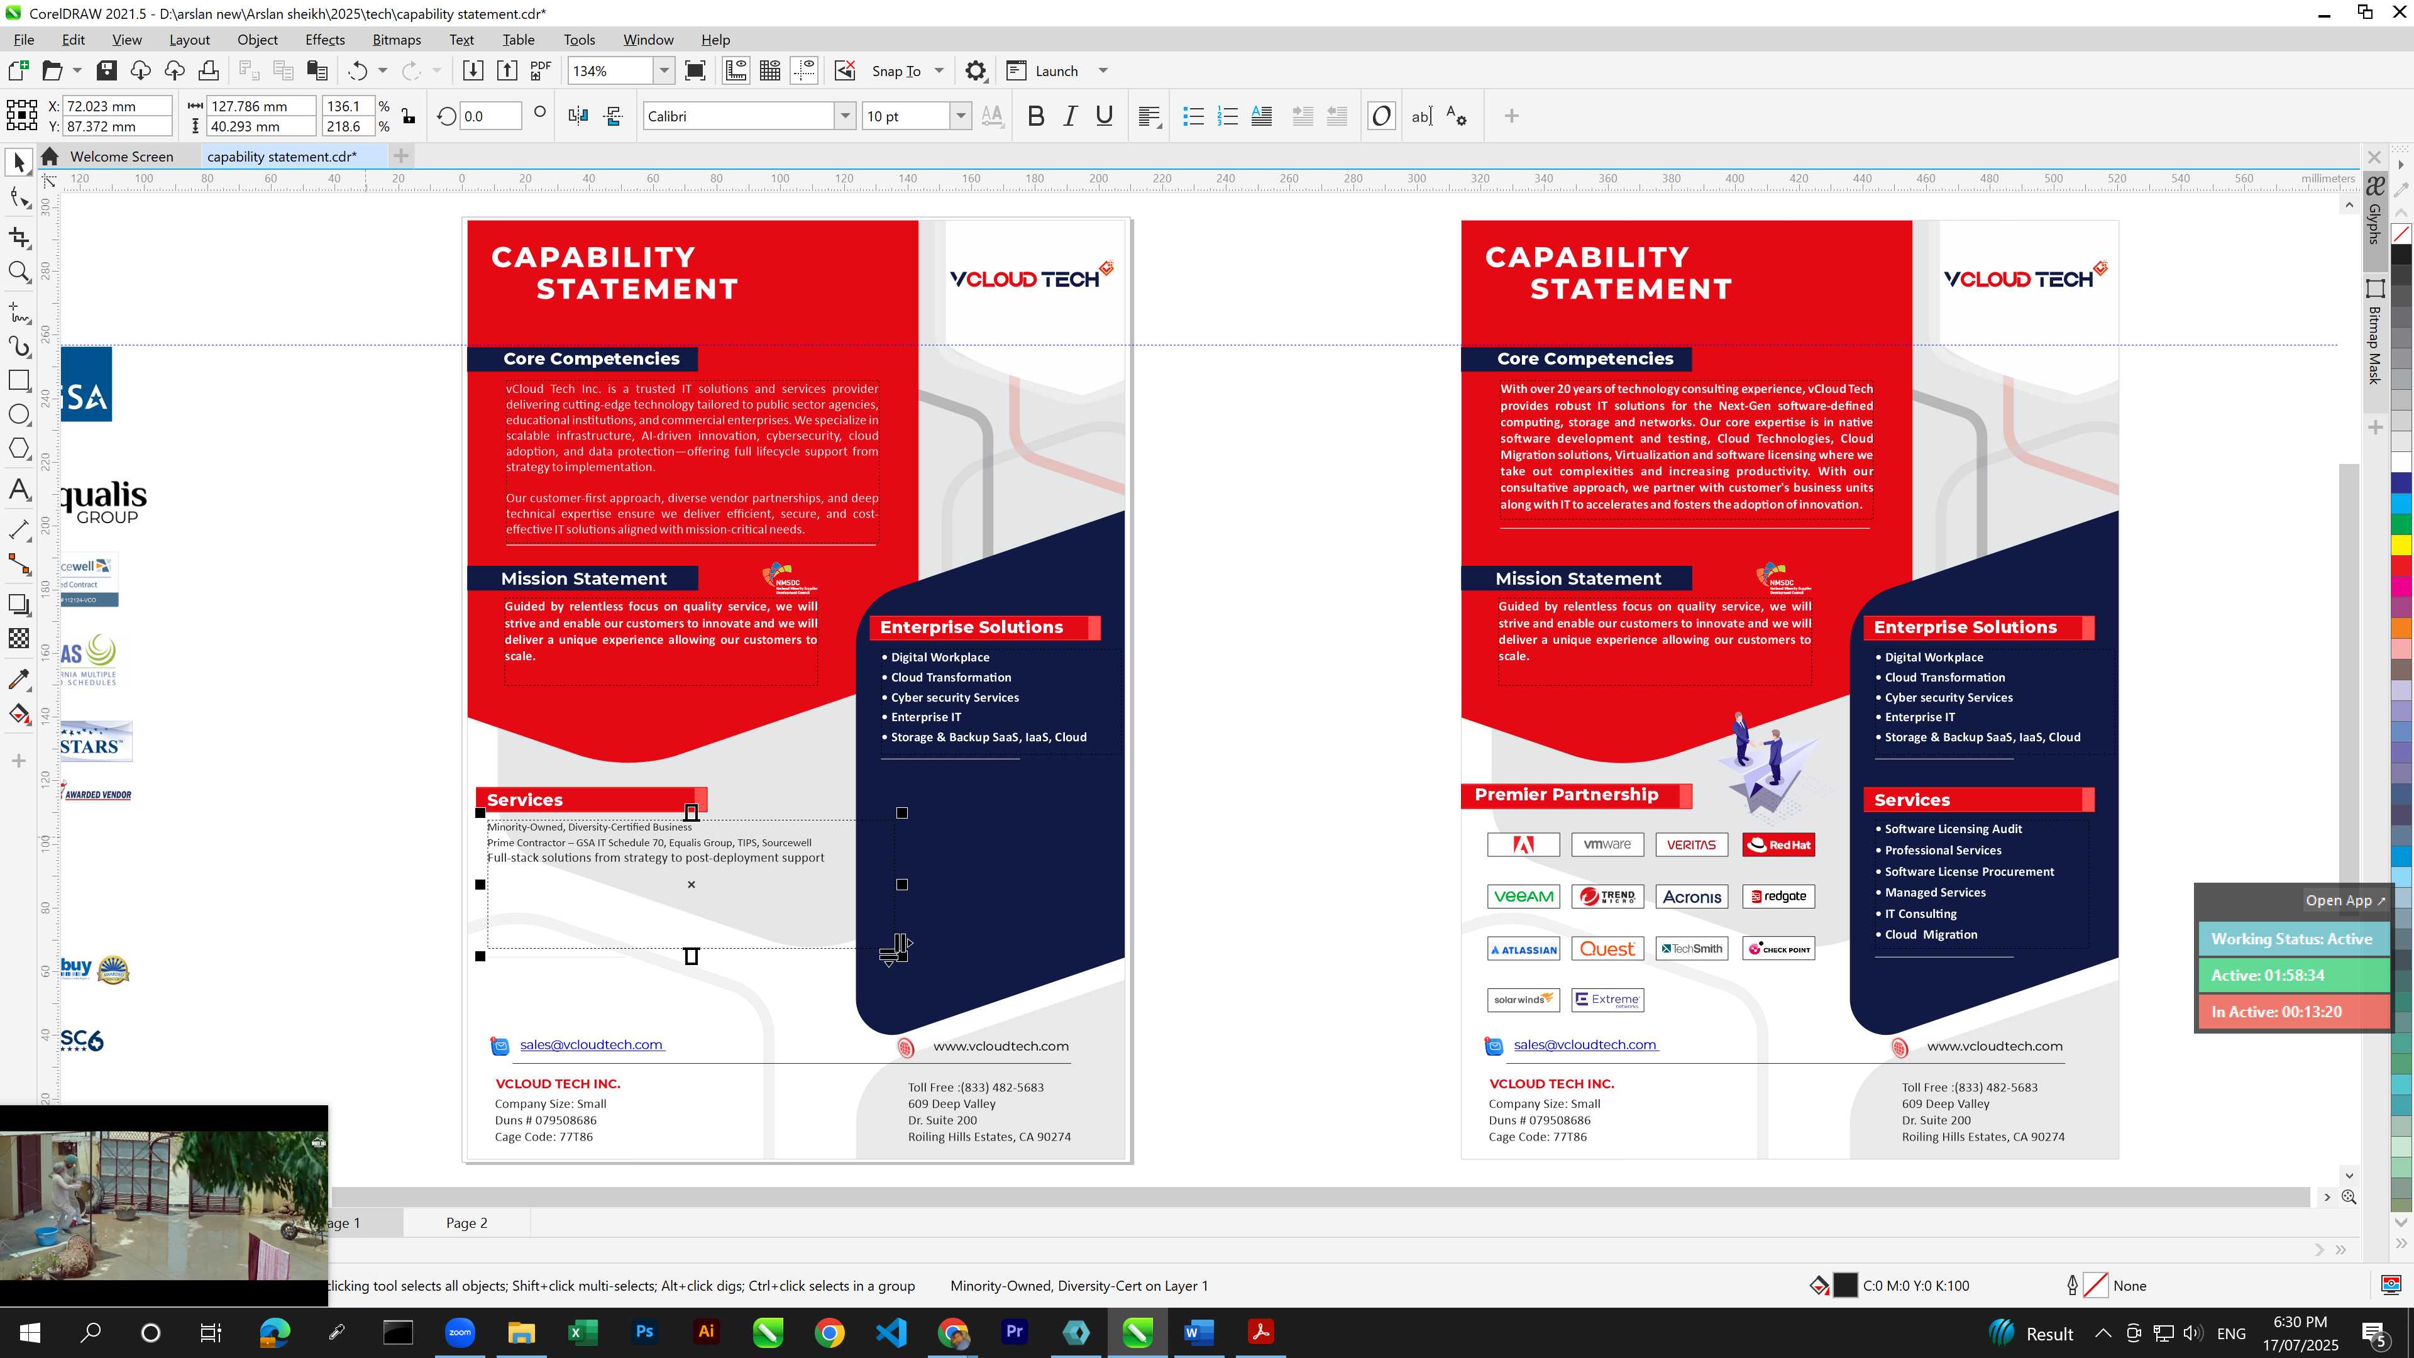Open the Layout menu

(189, 40)
